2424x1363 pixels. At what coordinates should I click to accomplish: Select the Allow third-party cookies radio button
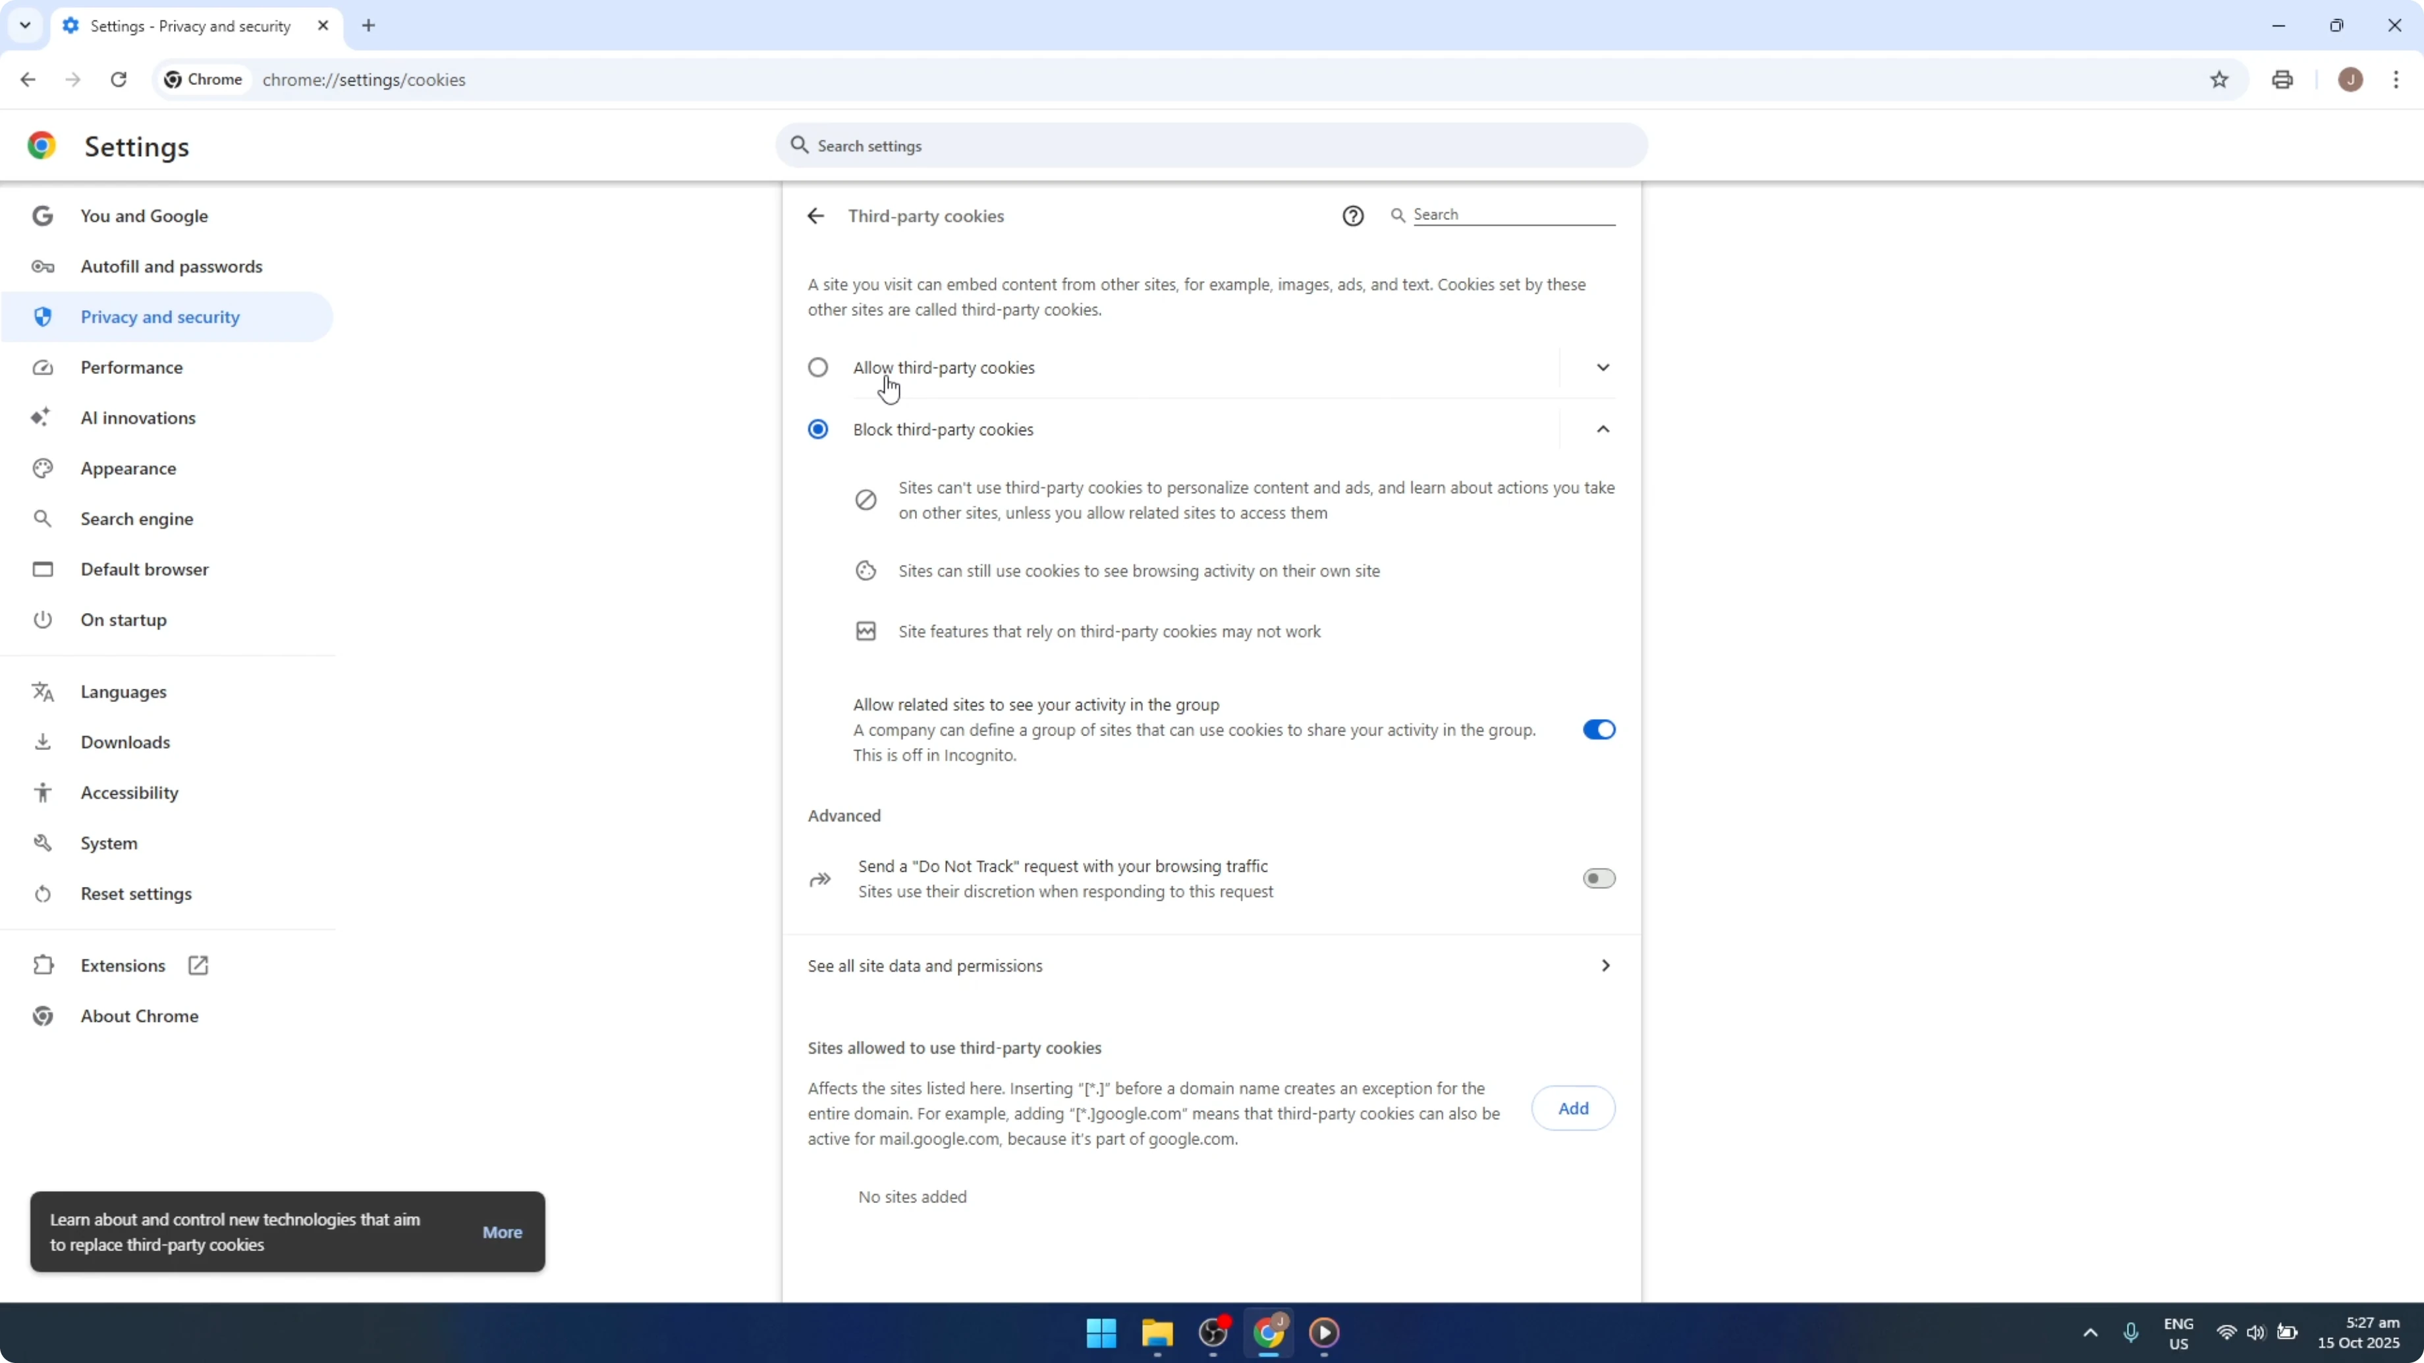coord(817,367)
